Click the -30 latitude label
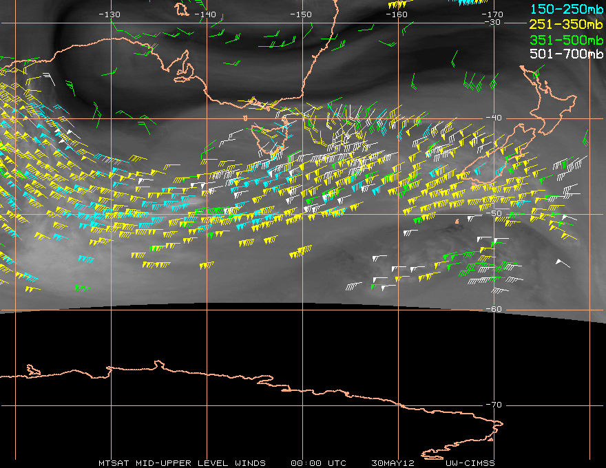The width and height of the screenshot is (606, 468). [x=493, y=23]
